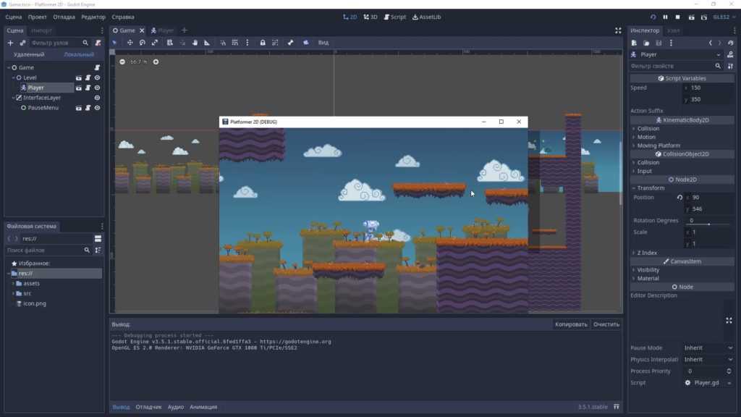Select the Rotate tool in viewport toolbar
Image resolution: width=741 pixels, height=417 pixels.
click(x=143, y=43)
